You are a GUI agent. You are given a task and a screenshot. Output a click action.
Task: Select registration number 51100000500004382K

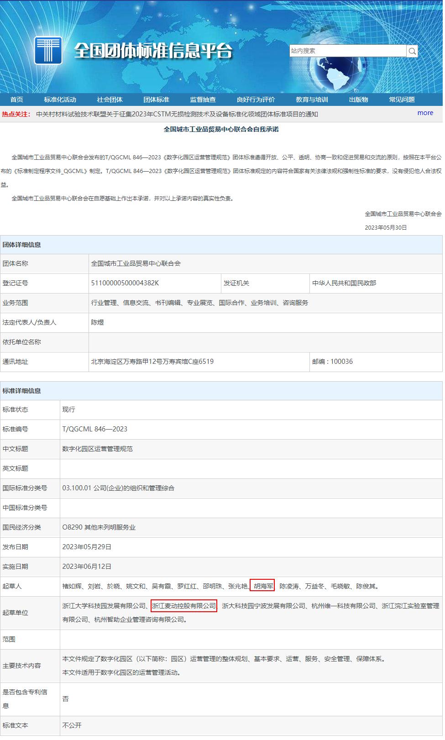[125, 283]
